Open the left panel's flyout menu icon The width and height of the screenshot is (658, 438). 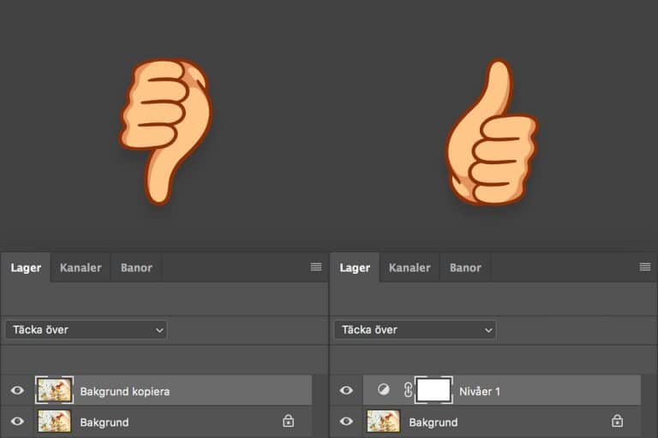click(x=316, y=267)
